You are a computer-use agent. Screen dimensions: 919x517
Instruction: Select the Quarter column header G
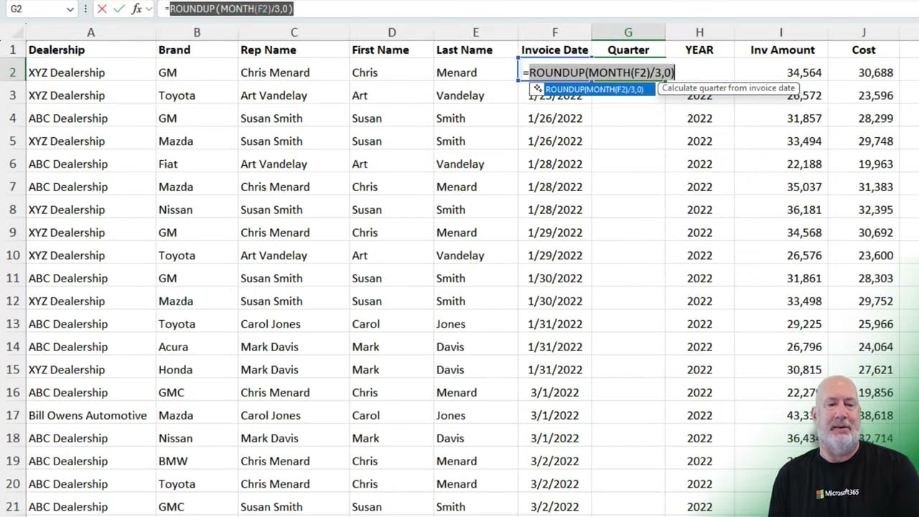pyautogui.click(x=628, y=32)
